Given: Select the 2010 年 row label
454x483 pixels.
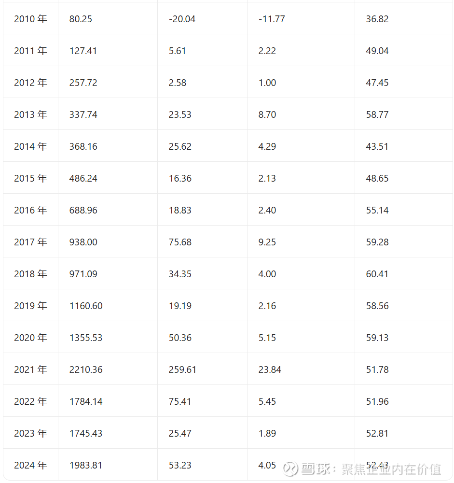Looking at the screenshot, I should [x=30, y=19].
